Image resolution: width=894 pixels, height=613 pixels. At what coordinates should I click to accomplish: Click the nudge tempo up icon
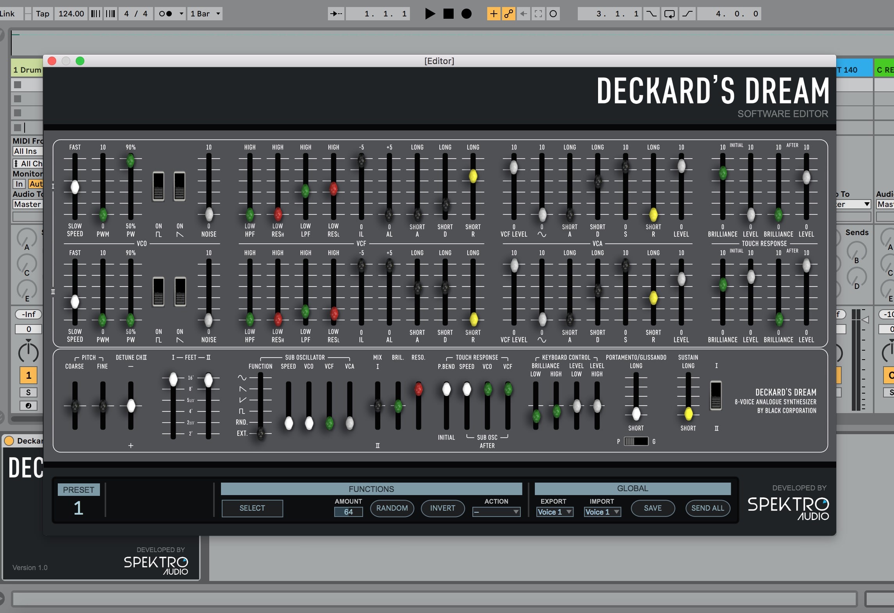[110, 14]
